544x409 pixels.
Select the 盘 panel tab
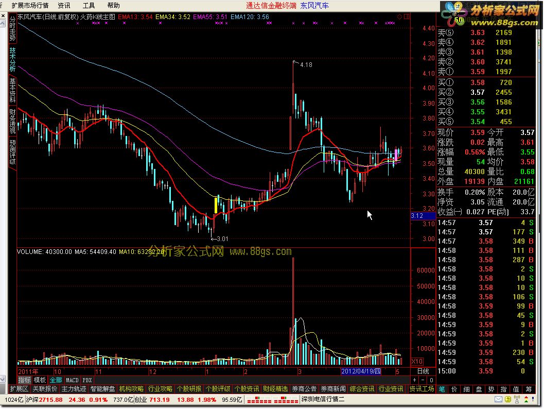[479, 389]
